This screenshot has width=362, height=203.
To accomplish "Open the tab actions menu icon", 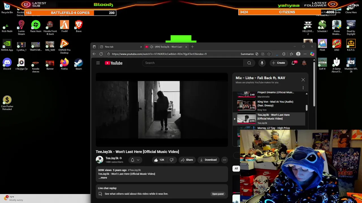I will click(94, 47).
